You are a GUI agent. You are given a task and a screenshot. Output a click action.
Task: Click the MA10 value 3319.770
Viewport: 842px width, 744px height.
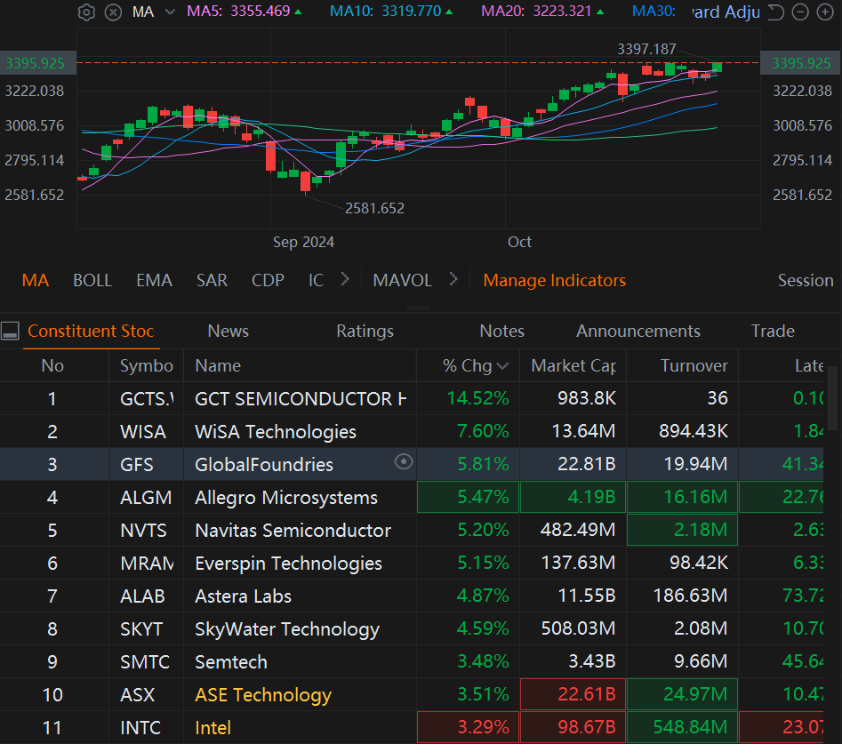click(x=412, y=11)
